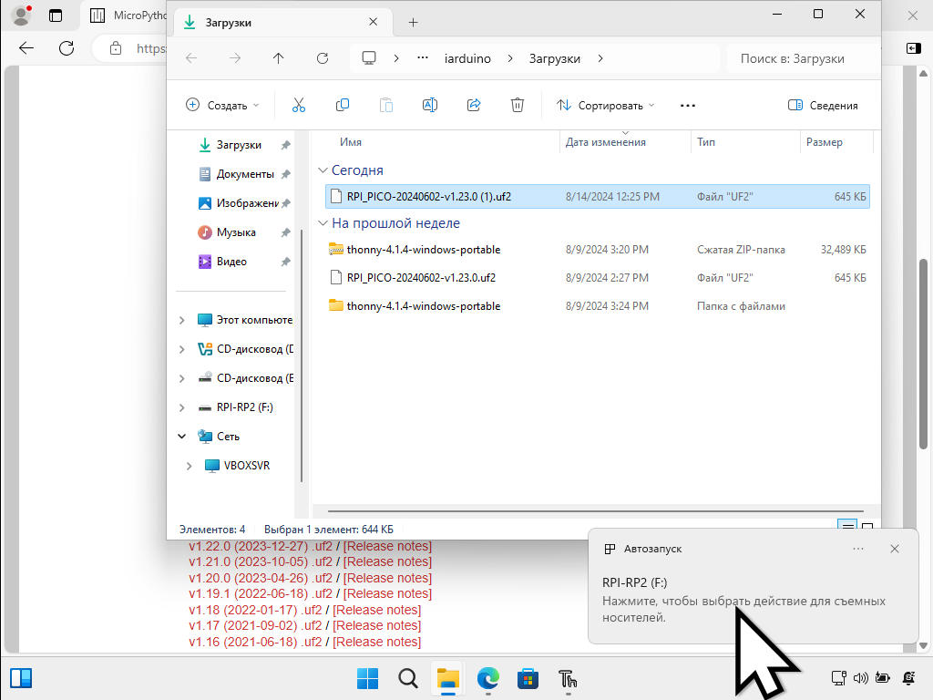This screenshot has height=700, width=933.
Task: Open taskbar Search magnifier
Action: pos(407,678)
